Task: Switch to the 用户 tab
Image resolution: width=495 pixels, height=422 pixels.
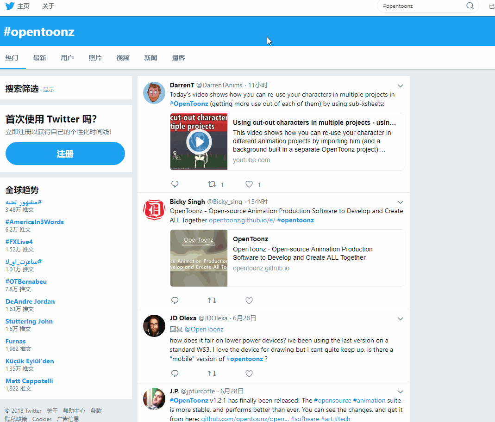Action: (x=67, y=58)
